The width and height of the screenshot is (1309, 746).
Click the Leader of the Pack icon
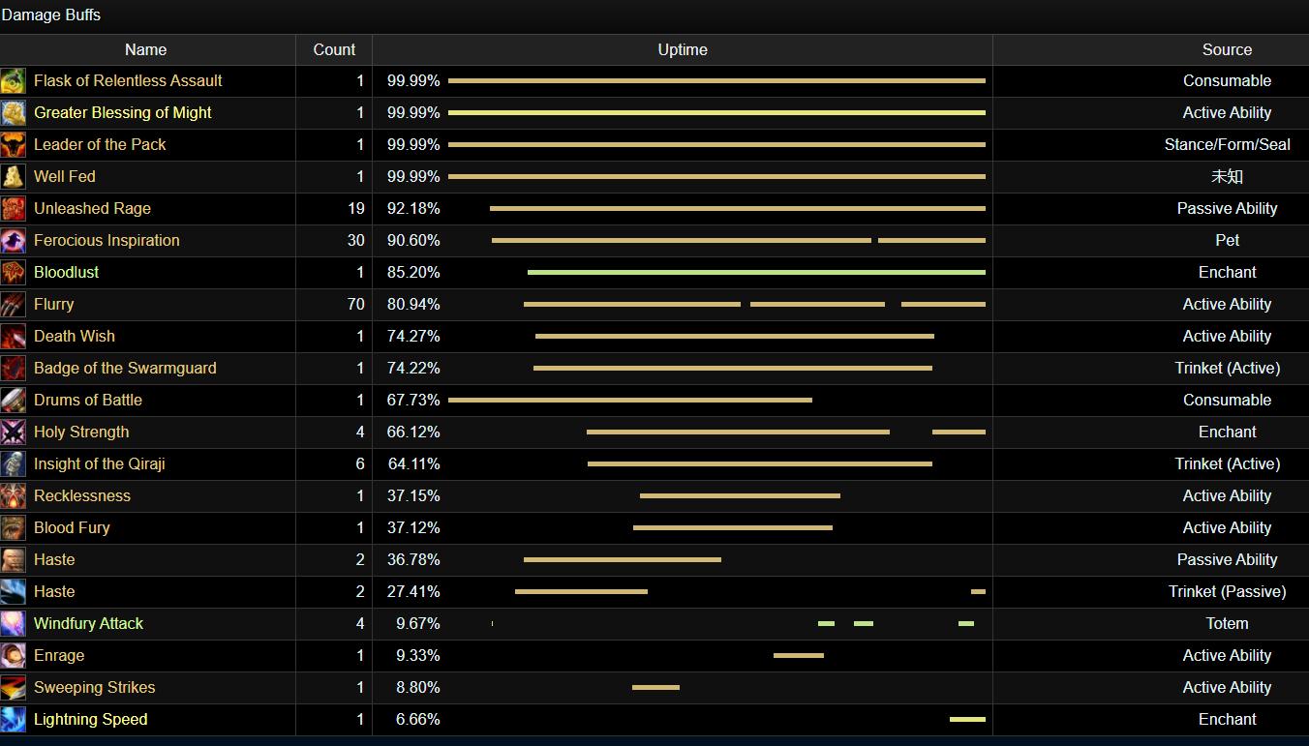(14, 145)
